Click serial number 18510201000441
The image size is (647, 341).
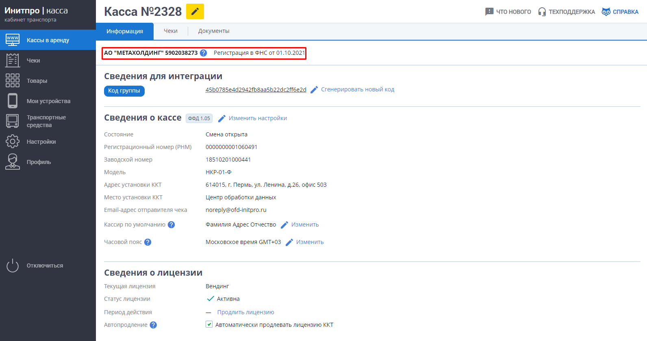(x=228, y=160)
